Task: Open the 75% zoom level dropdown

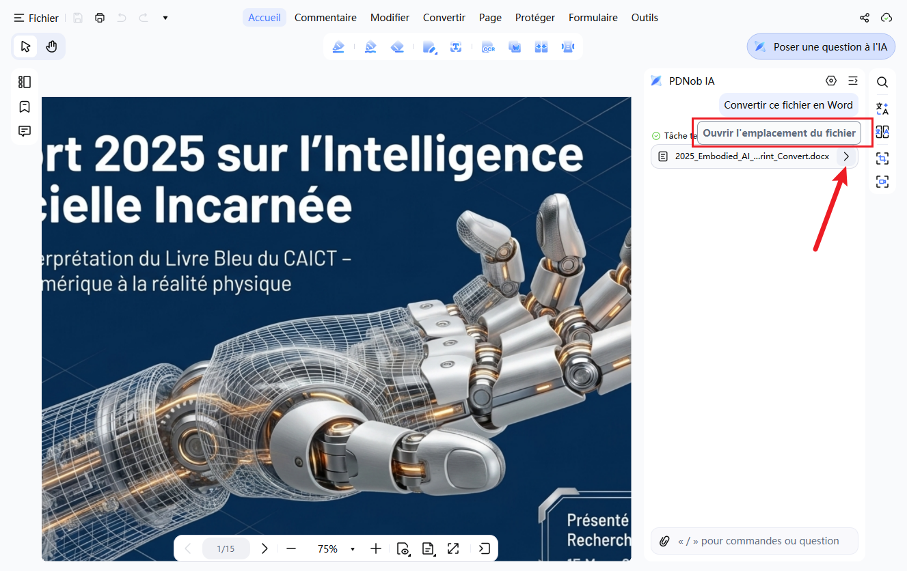Action: pyautogui.click(x=353, y=549)
